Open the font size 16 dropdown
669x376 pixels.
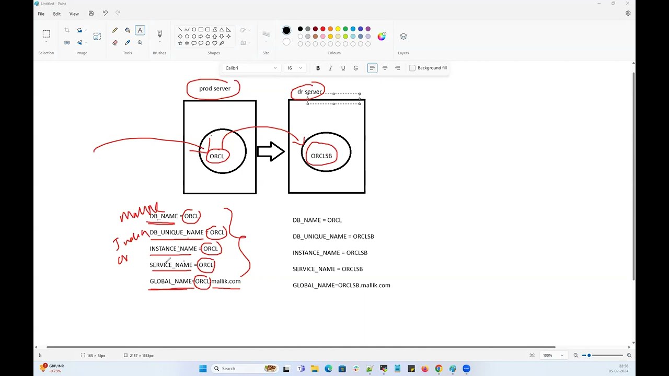[x=295, y=68]
